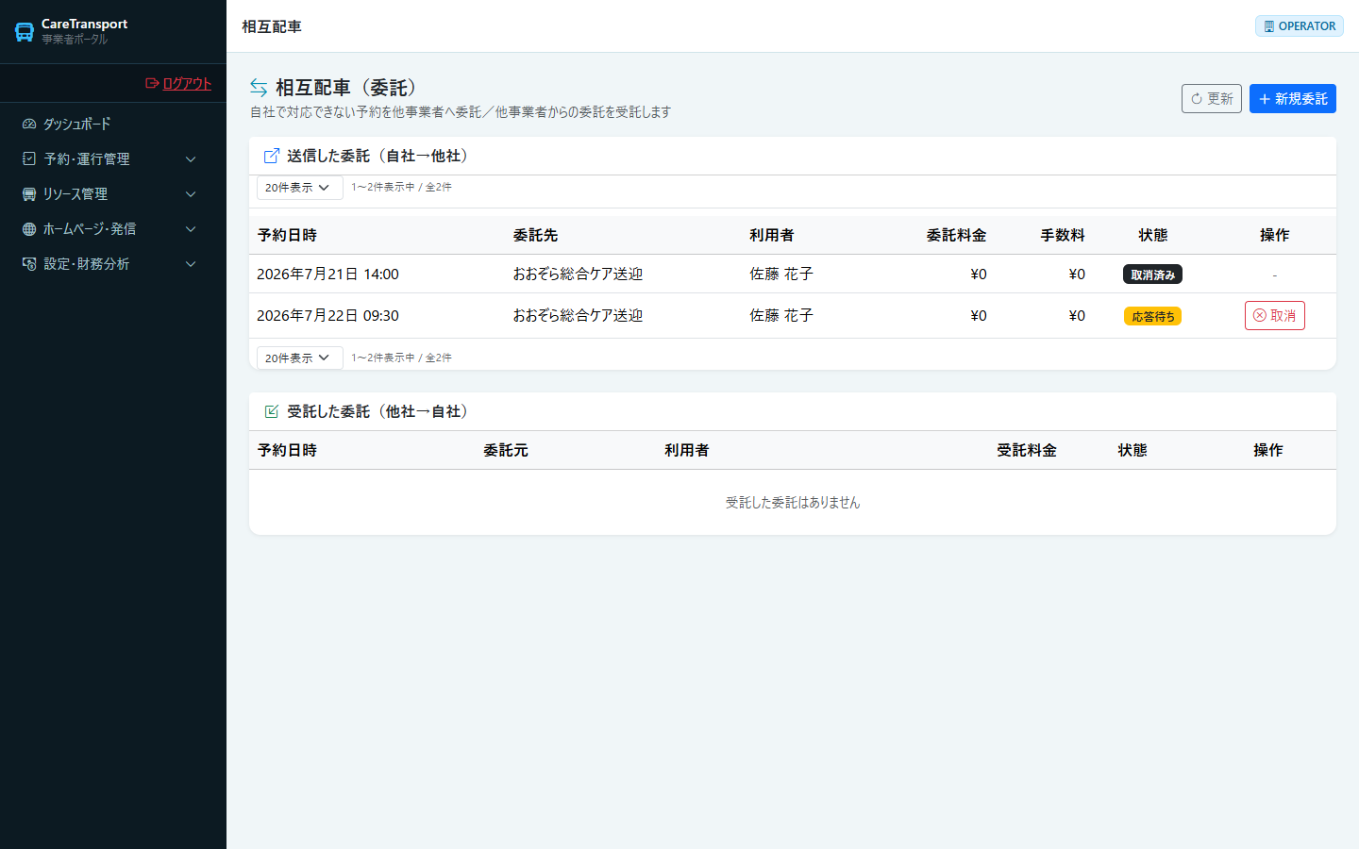This screenshot has height=849, width=1359.
Task: Log out via ログアウト link
Action: pos(187,83)
